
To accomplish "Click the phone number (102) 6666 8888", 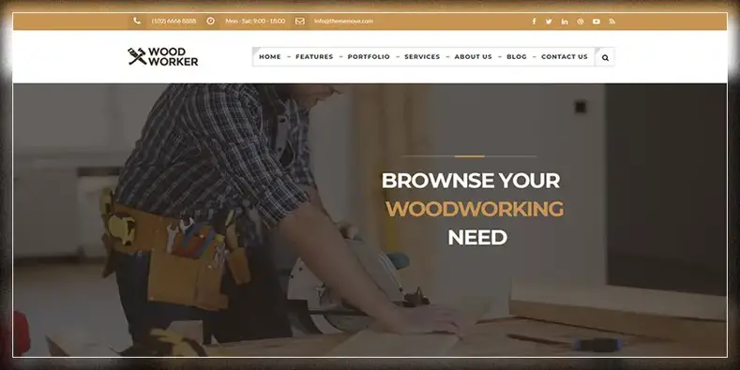I will pyautogui.click(x=174, y=22).
